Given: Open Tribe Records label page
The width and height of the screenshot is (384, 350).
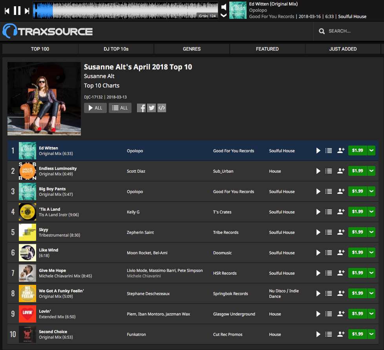Looking at the screenshot, I should 225,232.
